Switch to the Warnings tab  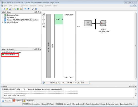pyautogui.click(x=28, y=101)
